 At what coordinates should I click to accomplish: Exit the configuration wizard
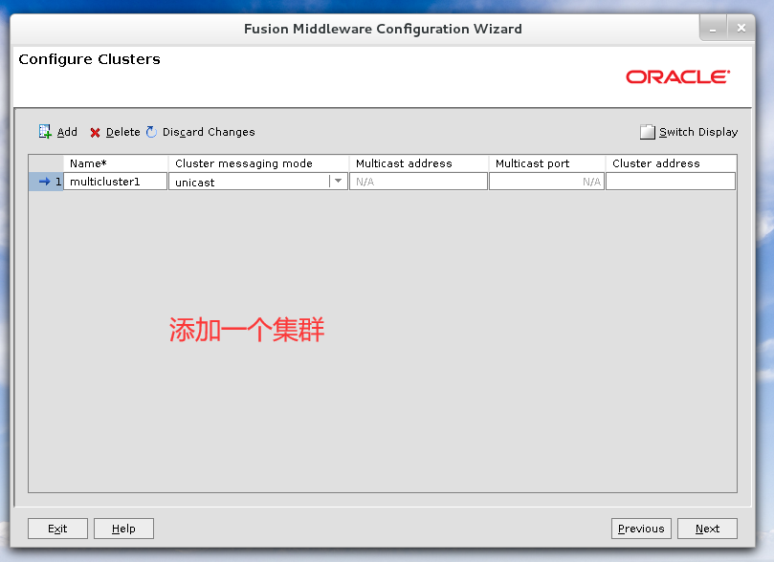click(57, 529)
